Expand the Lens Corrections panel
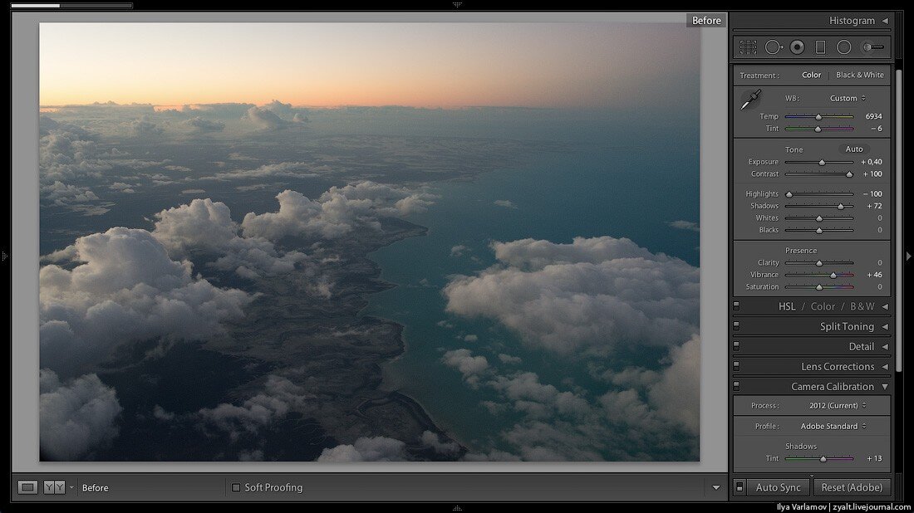The image size is (914, 513). (x=885, y=366)
